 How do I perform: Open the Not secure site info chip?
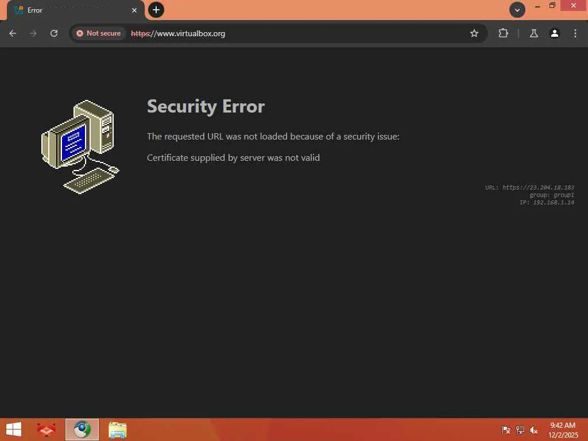[99, 33]
